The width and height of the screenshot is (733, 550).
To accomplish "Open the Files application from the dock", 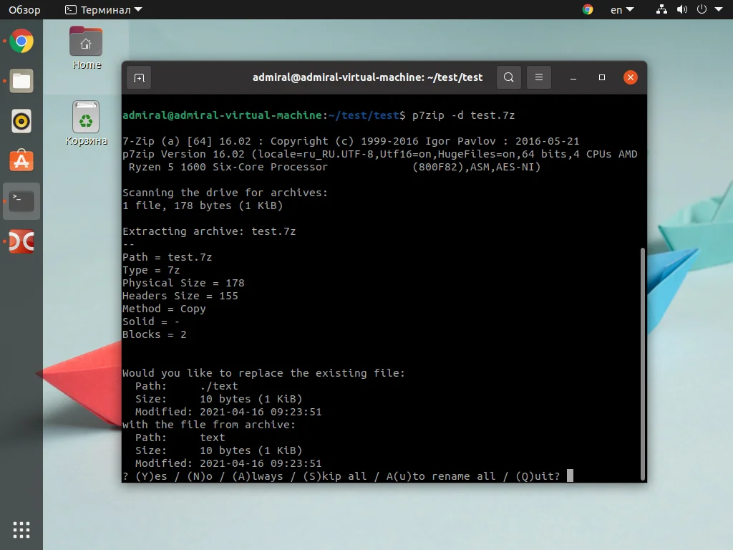I will pyautogui.click(x=21, y=81).
